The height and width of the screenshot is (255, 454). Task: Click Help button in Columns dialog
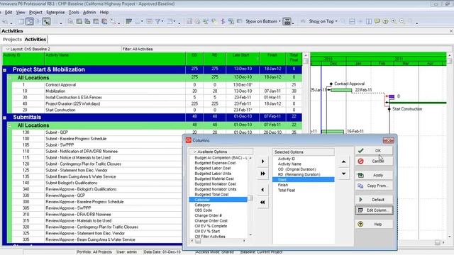374,224
